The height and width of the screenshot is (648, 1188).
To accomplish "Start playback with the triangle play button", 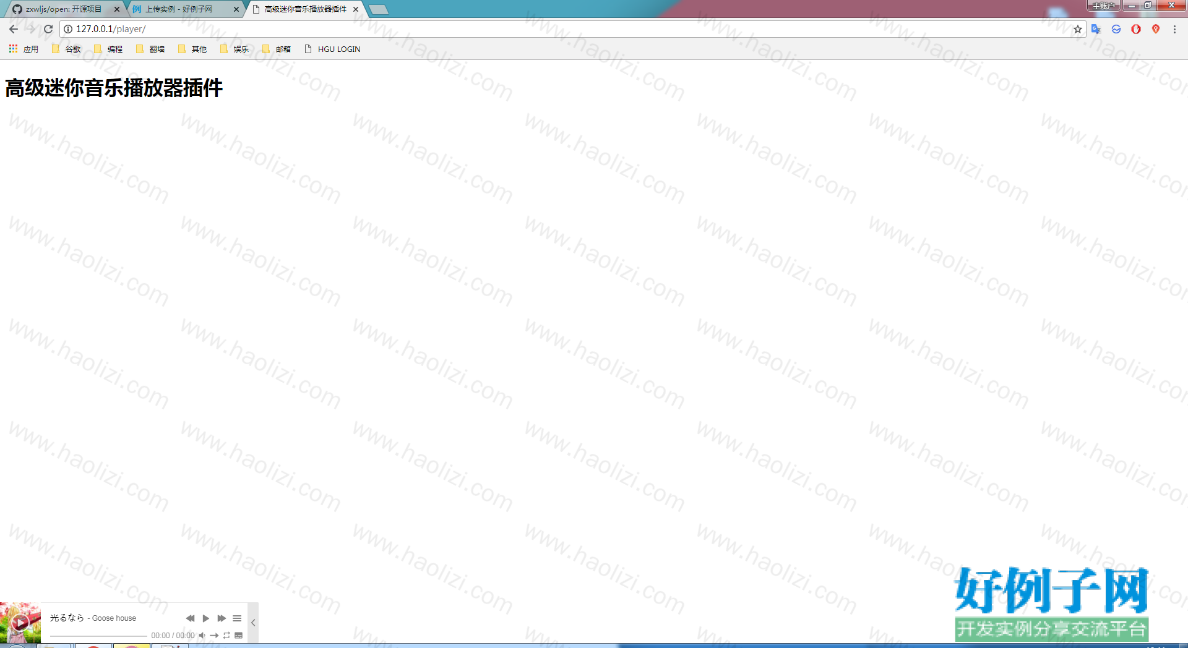I will (206, 618).
